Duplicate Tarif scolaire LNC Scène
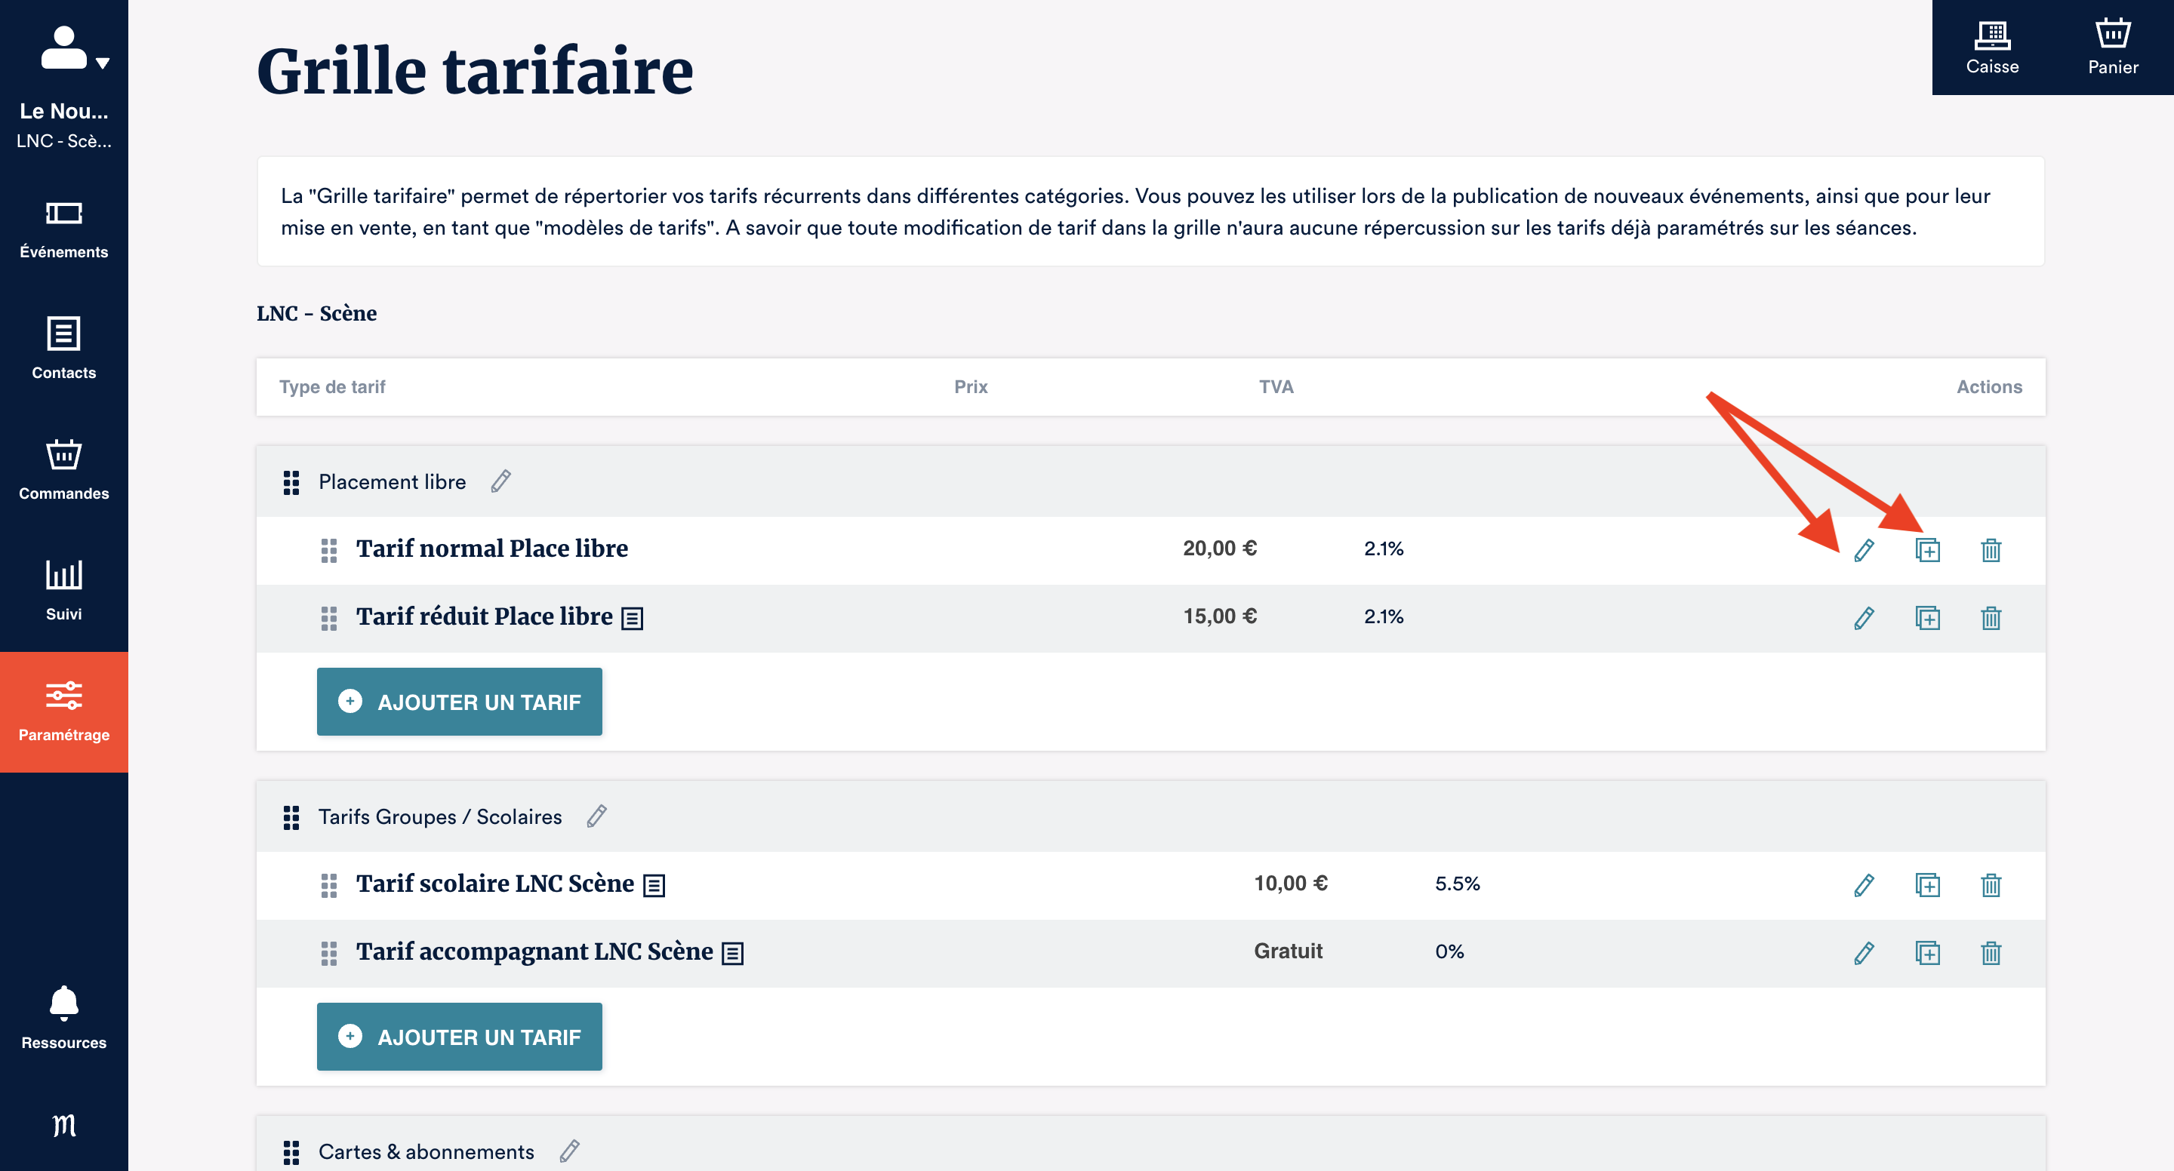The image size is (2174, 1171). pyautogui.click(x=1928, y=885)
